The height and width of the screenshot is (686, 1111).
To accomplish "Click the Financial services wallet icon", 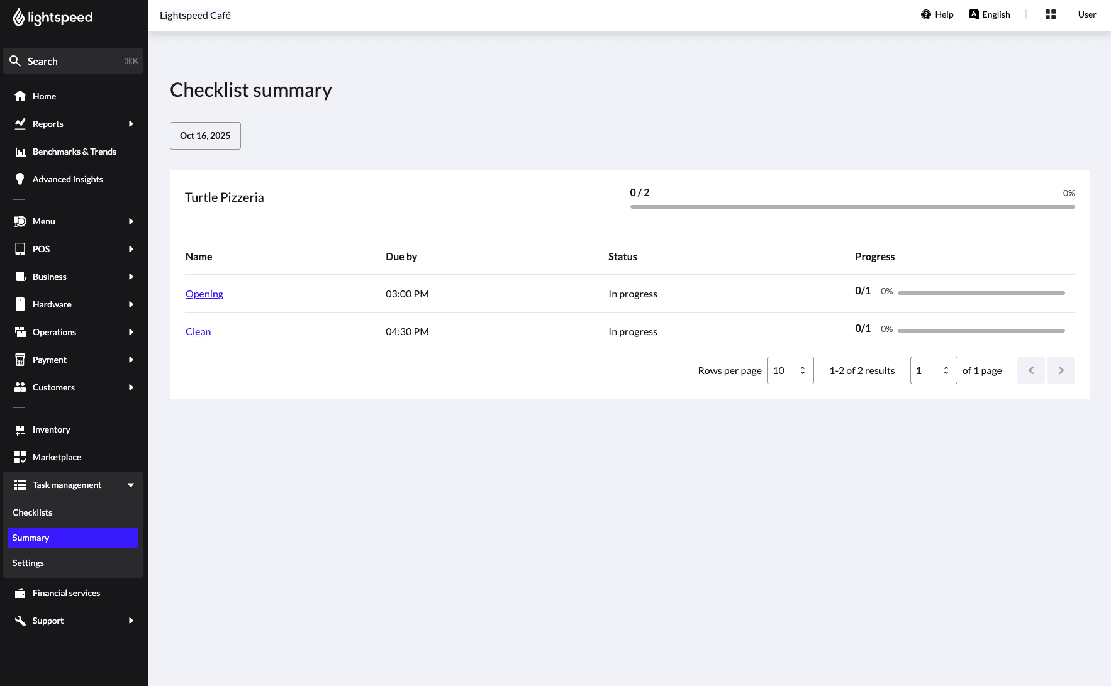I will 20,593.
